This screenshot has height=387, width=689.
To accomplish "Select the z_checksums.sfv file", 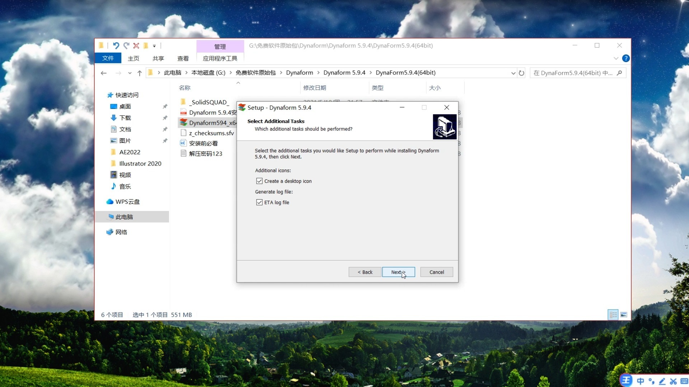I will (x=211, y=133).
